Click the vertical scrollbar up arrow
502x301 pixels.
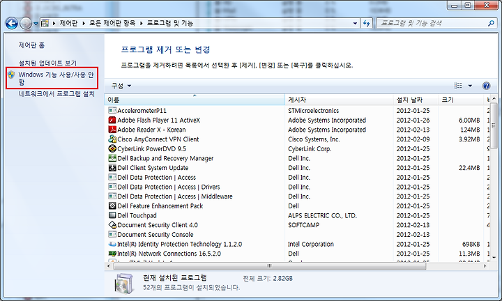click(494, 98)
